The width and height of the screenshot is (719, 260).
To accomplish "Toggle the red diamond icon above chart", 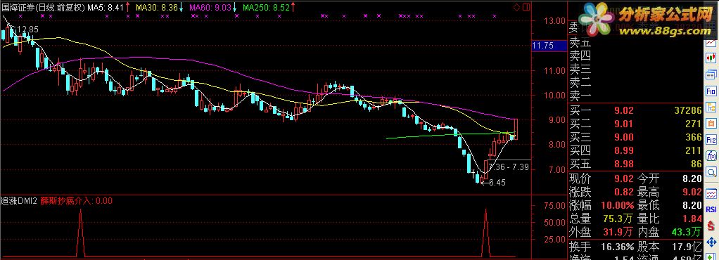I will [516, 7].
